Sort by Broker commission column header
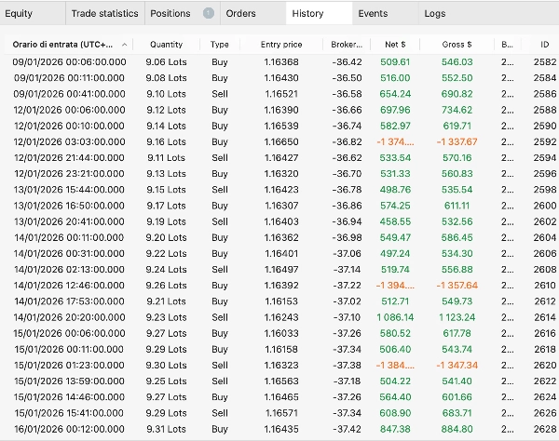559x441 pixels. pyautogui.click(x=347, y=45)
